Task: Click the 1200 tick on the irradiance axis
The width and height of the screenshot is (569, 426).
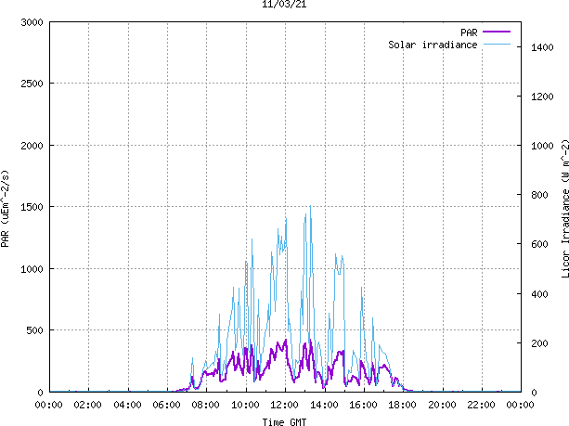Action: point(542,97)
